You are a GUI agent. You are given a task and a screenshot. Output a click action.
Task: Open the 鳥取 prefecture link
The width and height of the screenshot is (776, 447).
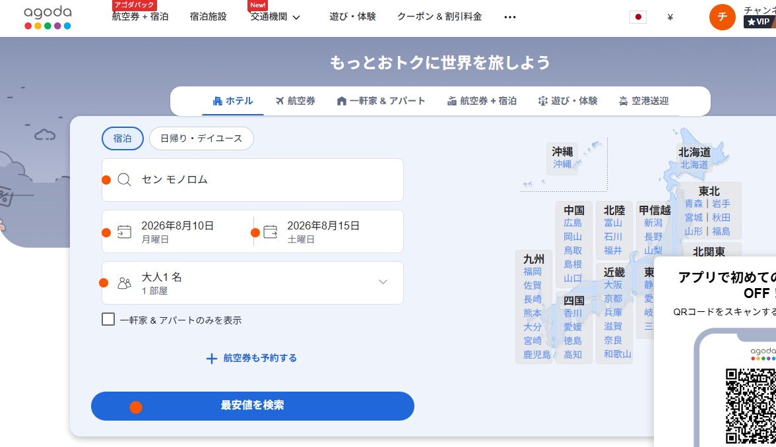coord(573,251)
